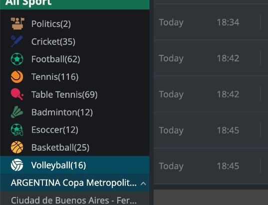The width and height of the screenshot is (268, 205).
Task: Click the orange Tennis ball icon
Action: tap(17, 77)
